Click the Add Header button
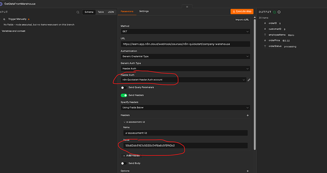The image size is (327, 173). coord(131,155)
